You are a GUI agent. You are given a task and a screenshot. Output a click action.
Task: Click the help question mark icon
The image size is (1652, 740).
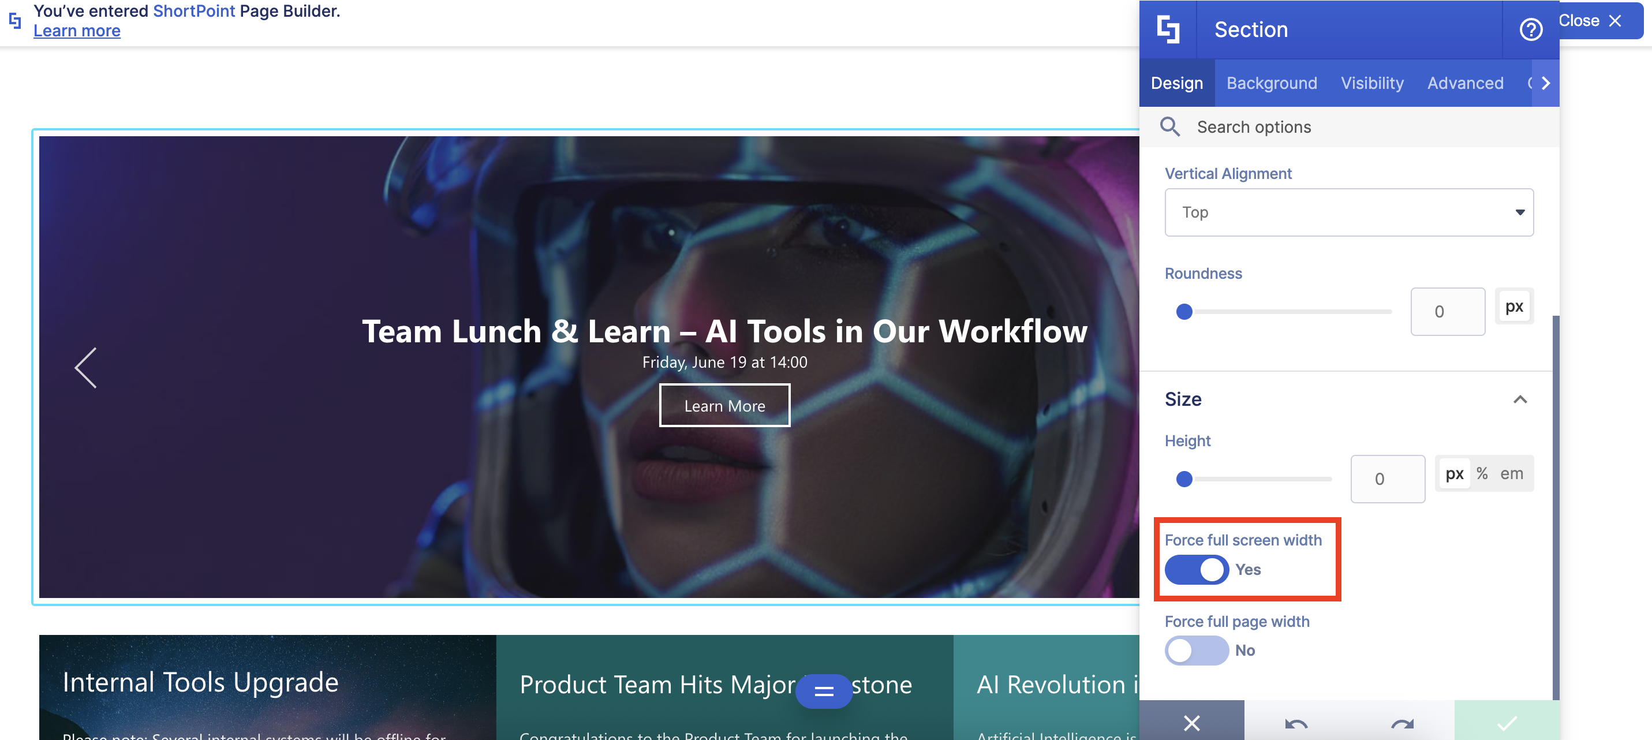pos(1530,29)
